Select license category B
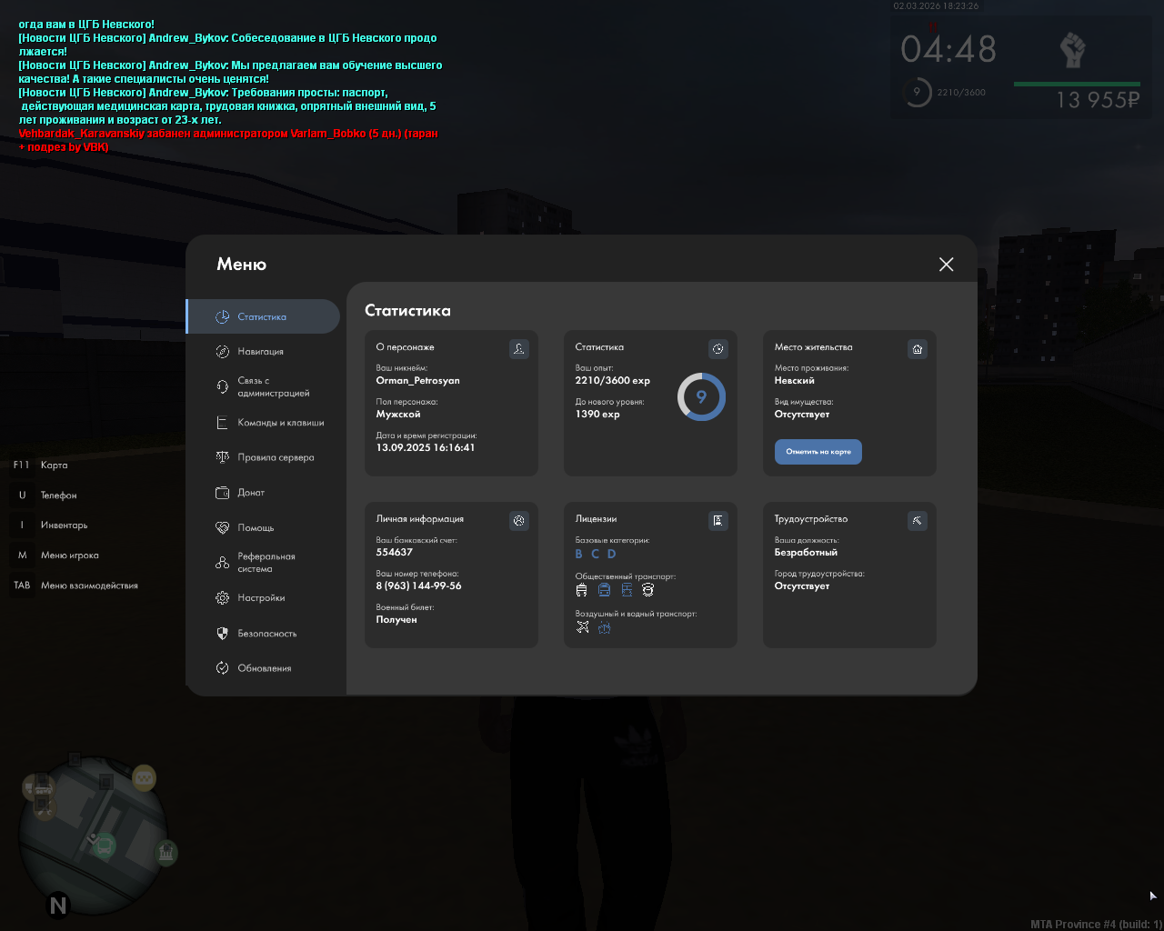 (x=579, y=554)
